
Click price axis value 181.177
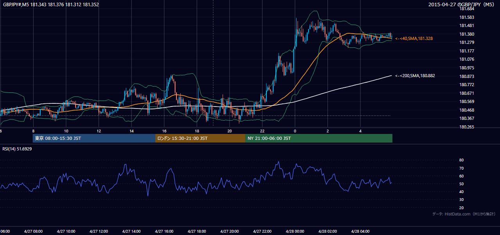pos(467,51)
